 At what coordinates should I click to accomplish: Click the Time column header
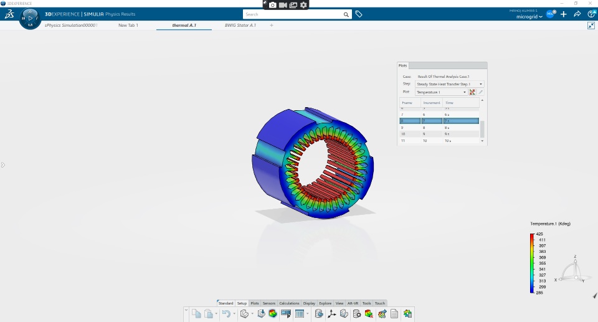click(461, 103)
